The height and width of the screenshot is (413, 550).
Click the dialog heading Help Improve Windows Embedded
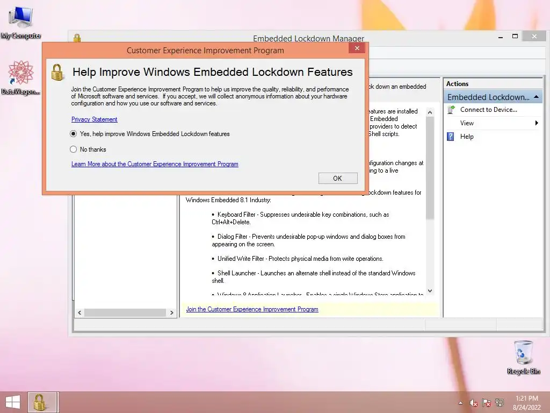click(213, 72)
